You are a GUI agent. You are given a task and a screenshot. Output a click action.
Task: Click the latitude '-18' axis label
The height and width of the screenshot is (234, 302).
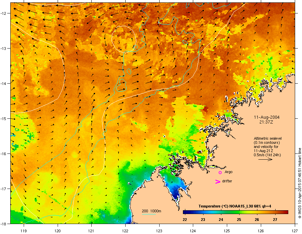point(4,224)
